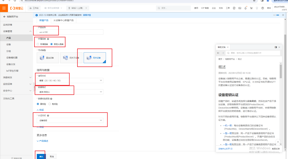Viewport: 288px width, 159px height.
Task: Click the help icon next to 认证方式
Action: pos(48,115)
